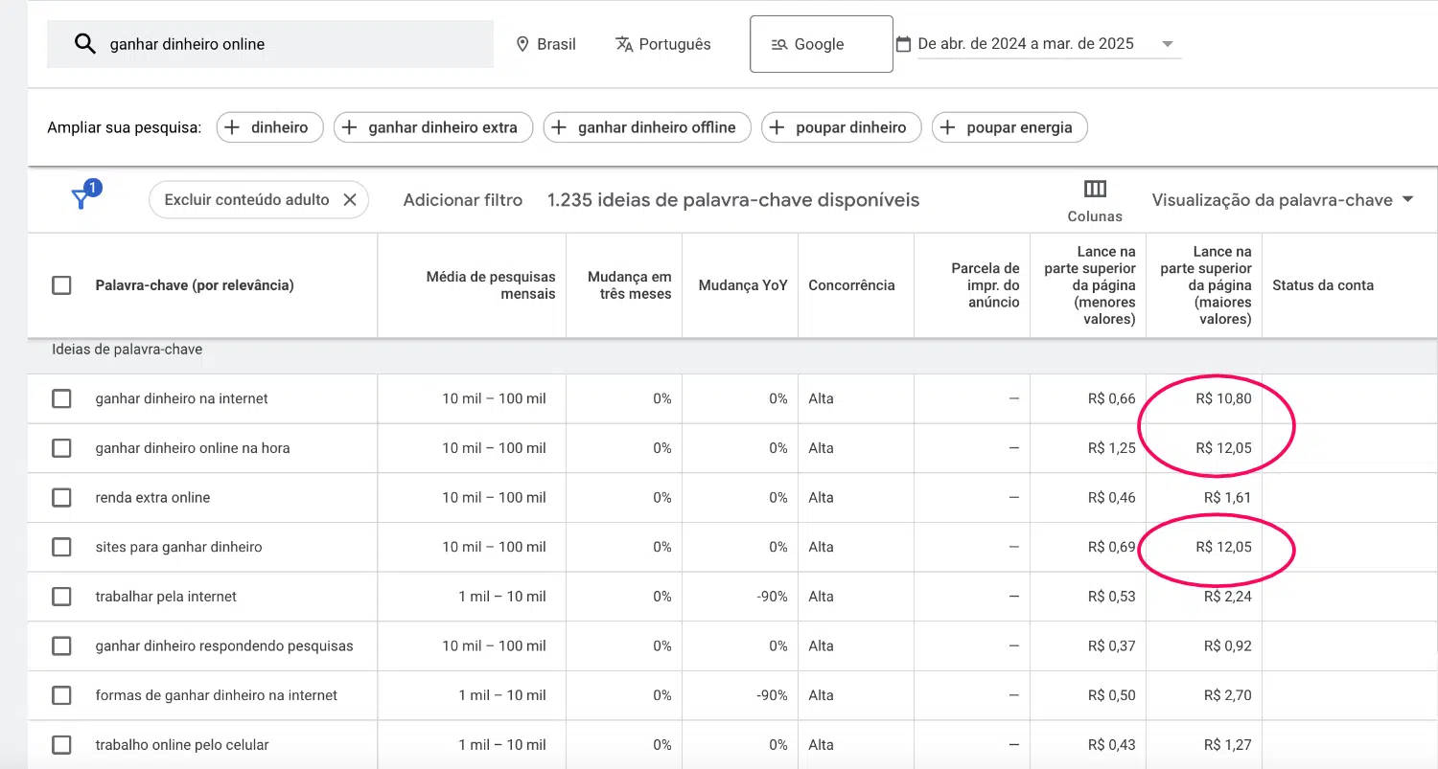The height and width of the screenshot is (769, 1438).
Task: Add the poupar energia keyword suggestion
Action: [1009, 126]
